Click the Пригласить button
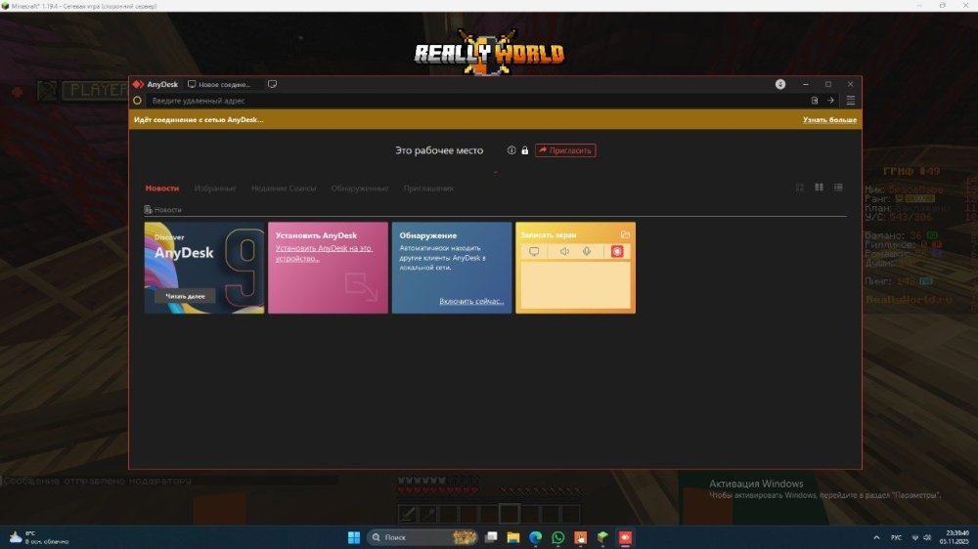The height and width of the screenshot is (549, 978). [x=565, y=150]
